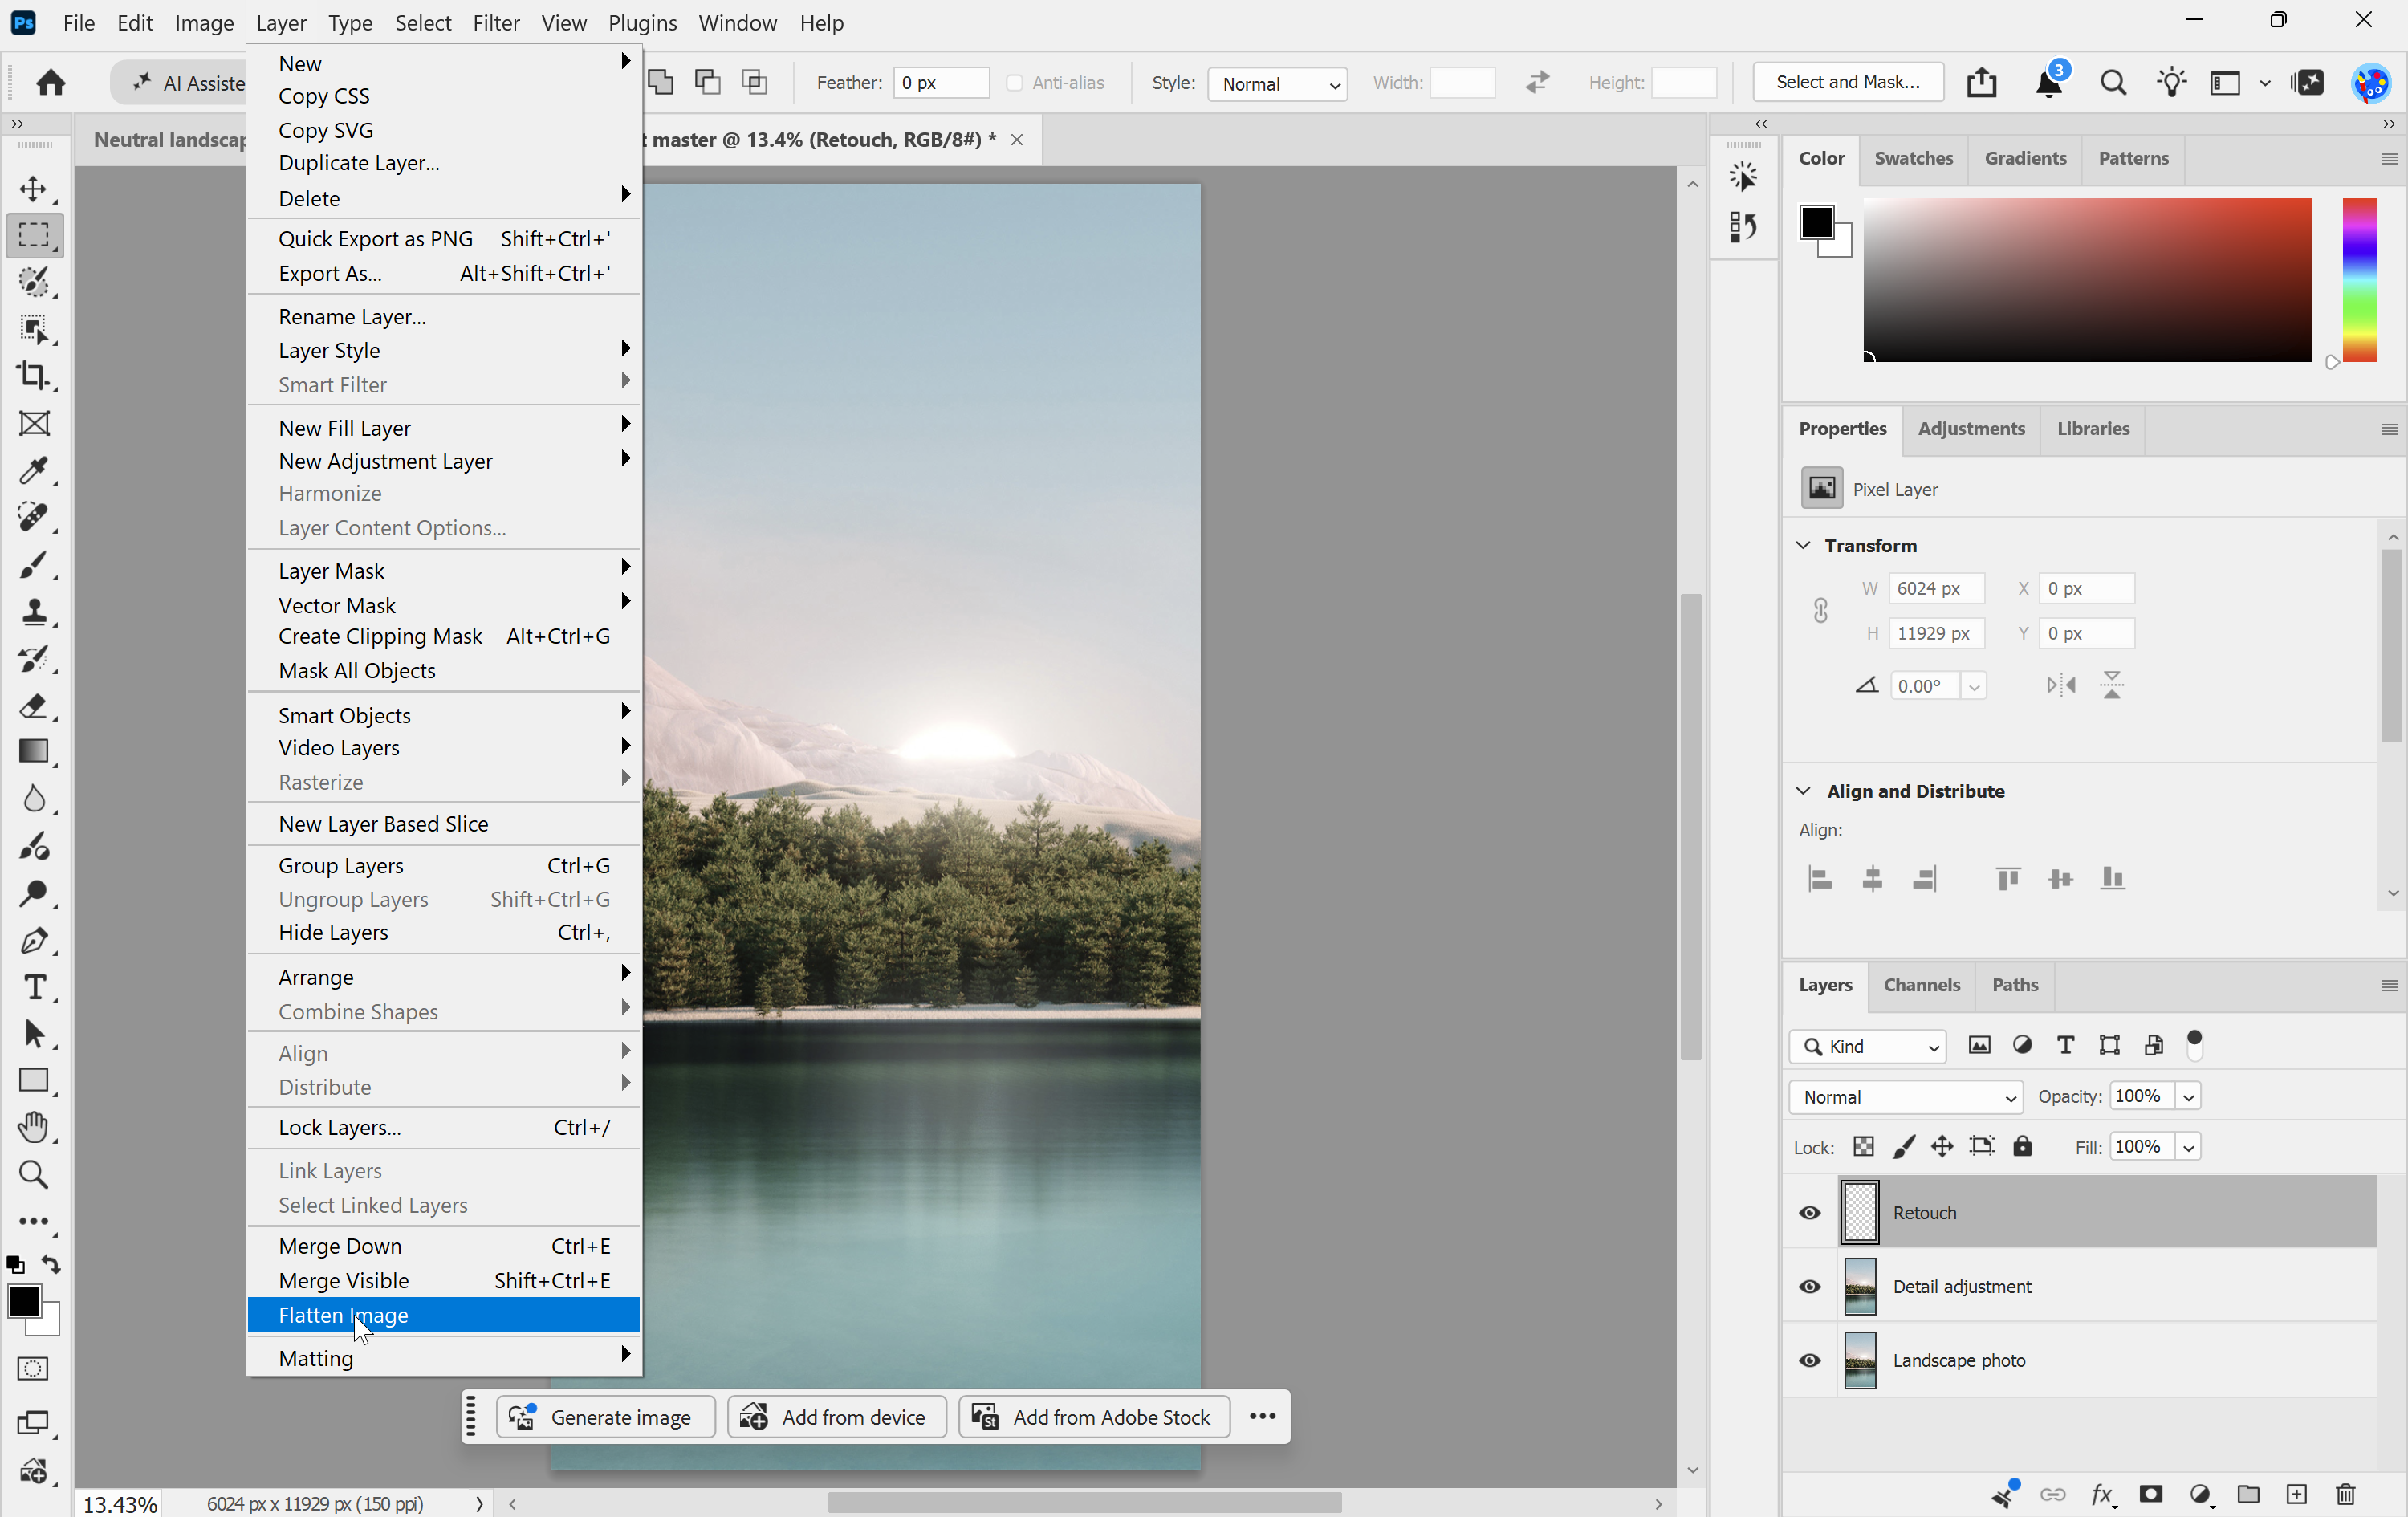Viewport: 2408px width, 1517px height.
Task: Choose Merge Visible menu item
Action: click(x=444, y=1280)
